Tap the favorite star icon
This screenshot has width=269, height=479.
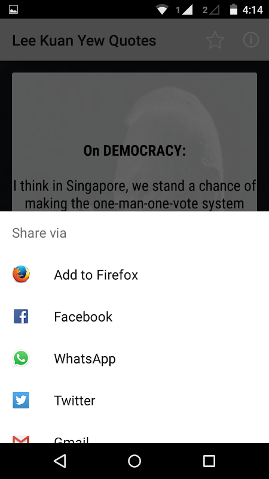click(215, 40)
